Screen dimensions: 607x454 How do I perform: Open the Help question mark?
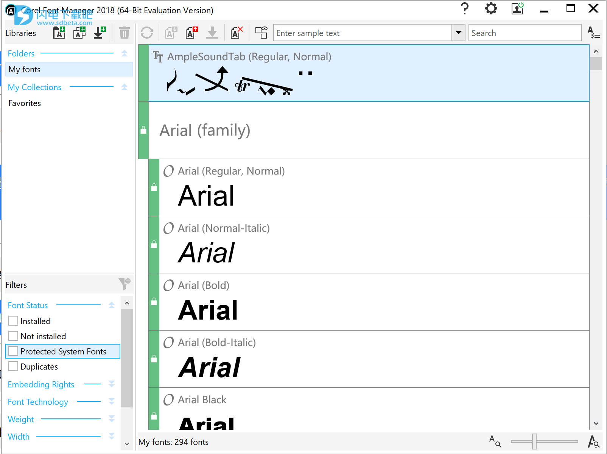465,9
